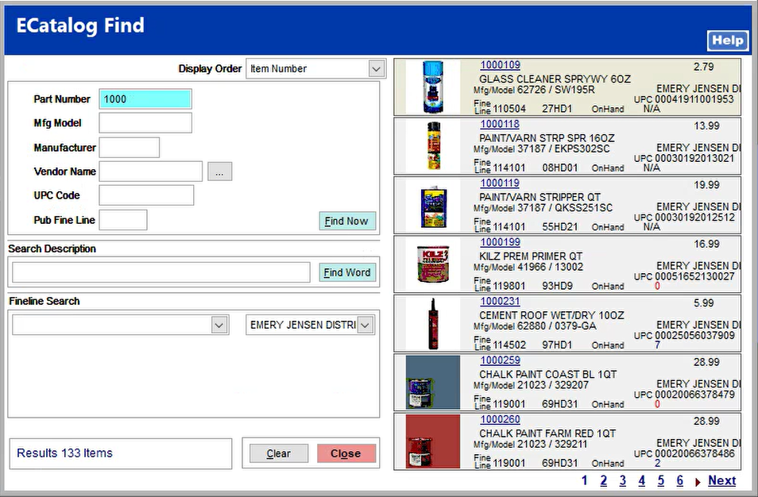The width and height of the screenshot is (758, 497).
Task: Go to results page 4
Action: 641,480
